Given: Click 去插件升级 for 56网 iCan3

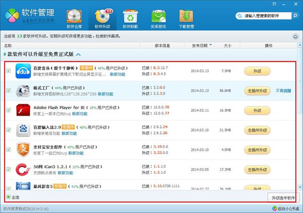Looking at the screenshot, I should pos(257,170).
